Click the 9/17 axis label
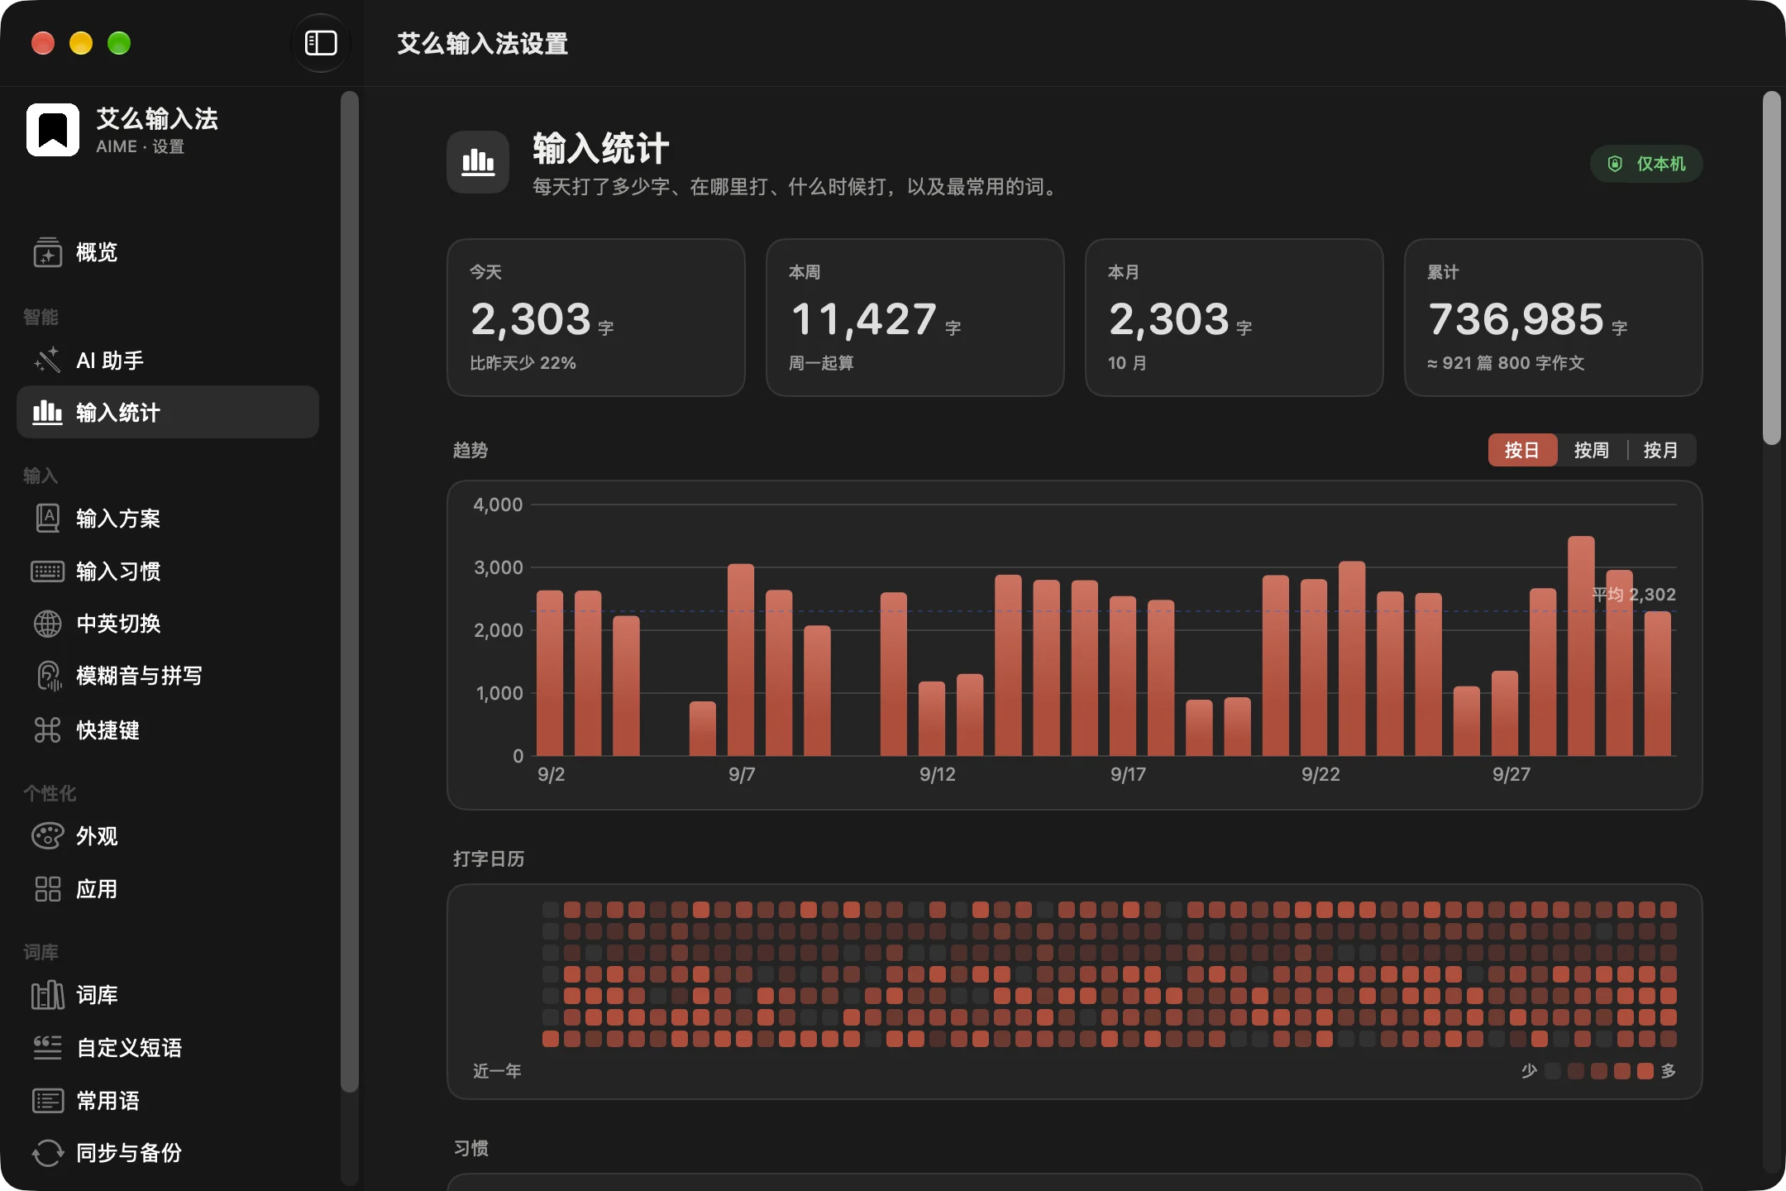1786x1191 pixels. 1128,774
